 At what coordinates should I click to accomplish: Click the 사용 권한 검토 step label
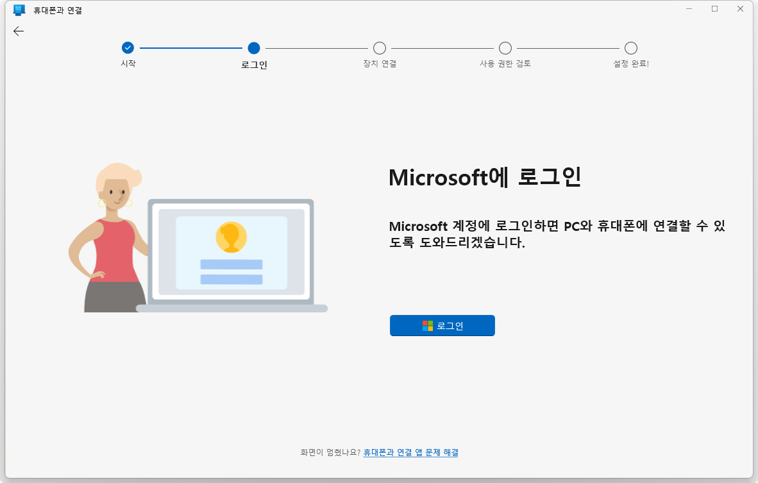coord(505,64)
